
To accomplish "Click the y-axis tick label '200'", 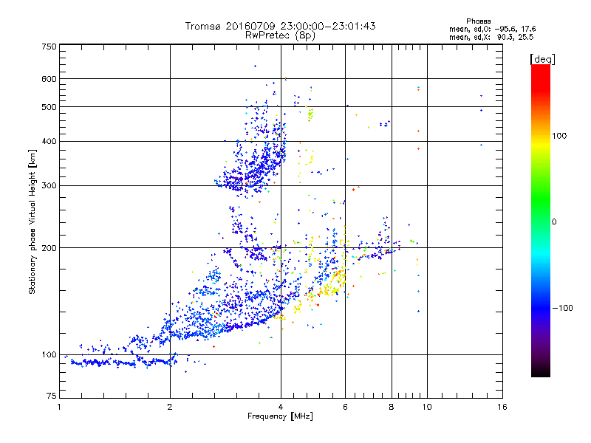I will click(x=49, y=248).
